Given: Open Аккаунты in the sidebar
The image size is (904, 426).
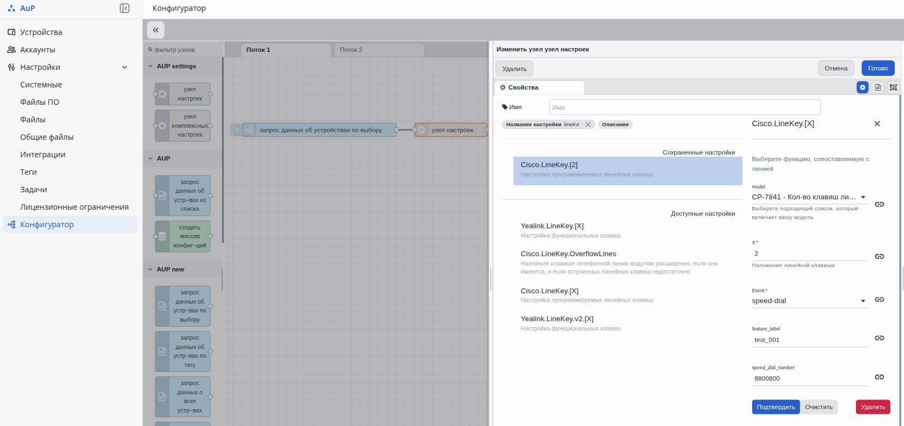Looking at the screenshot, I should coord(38,50).
